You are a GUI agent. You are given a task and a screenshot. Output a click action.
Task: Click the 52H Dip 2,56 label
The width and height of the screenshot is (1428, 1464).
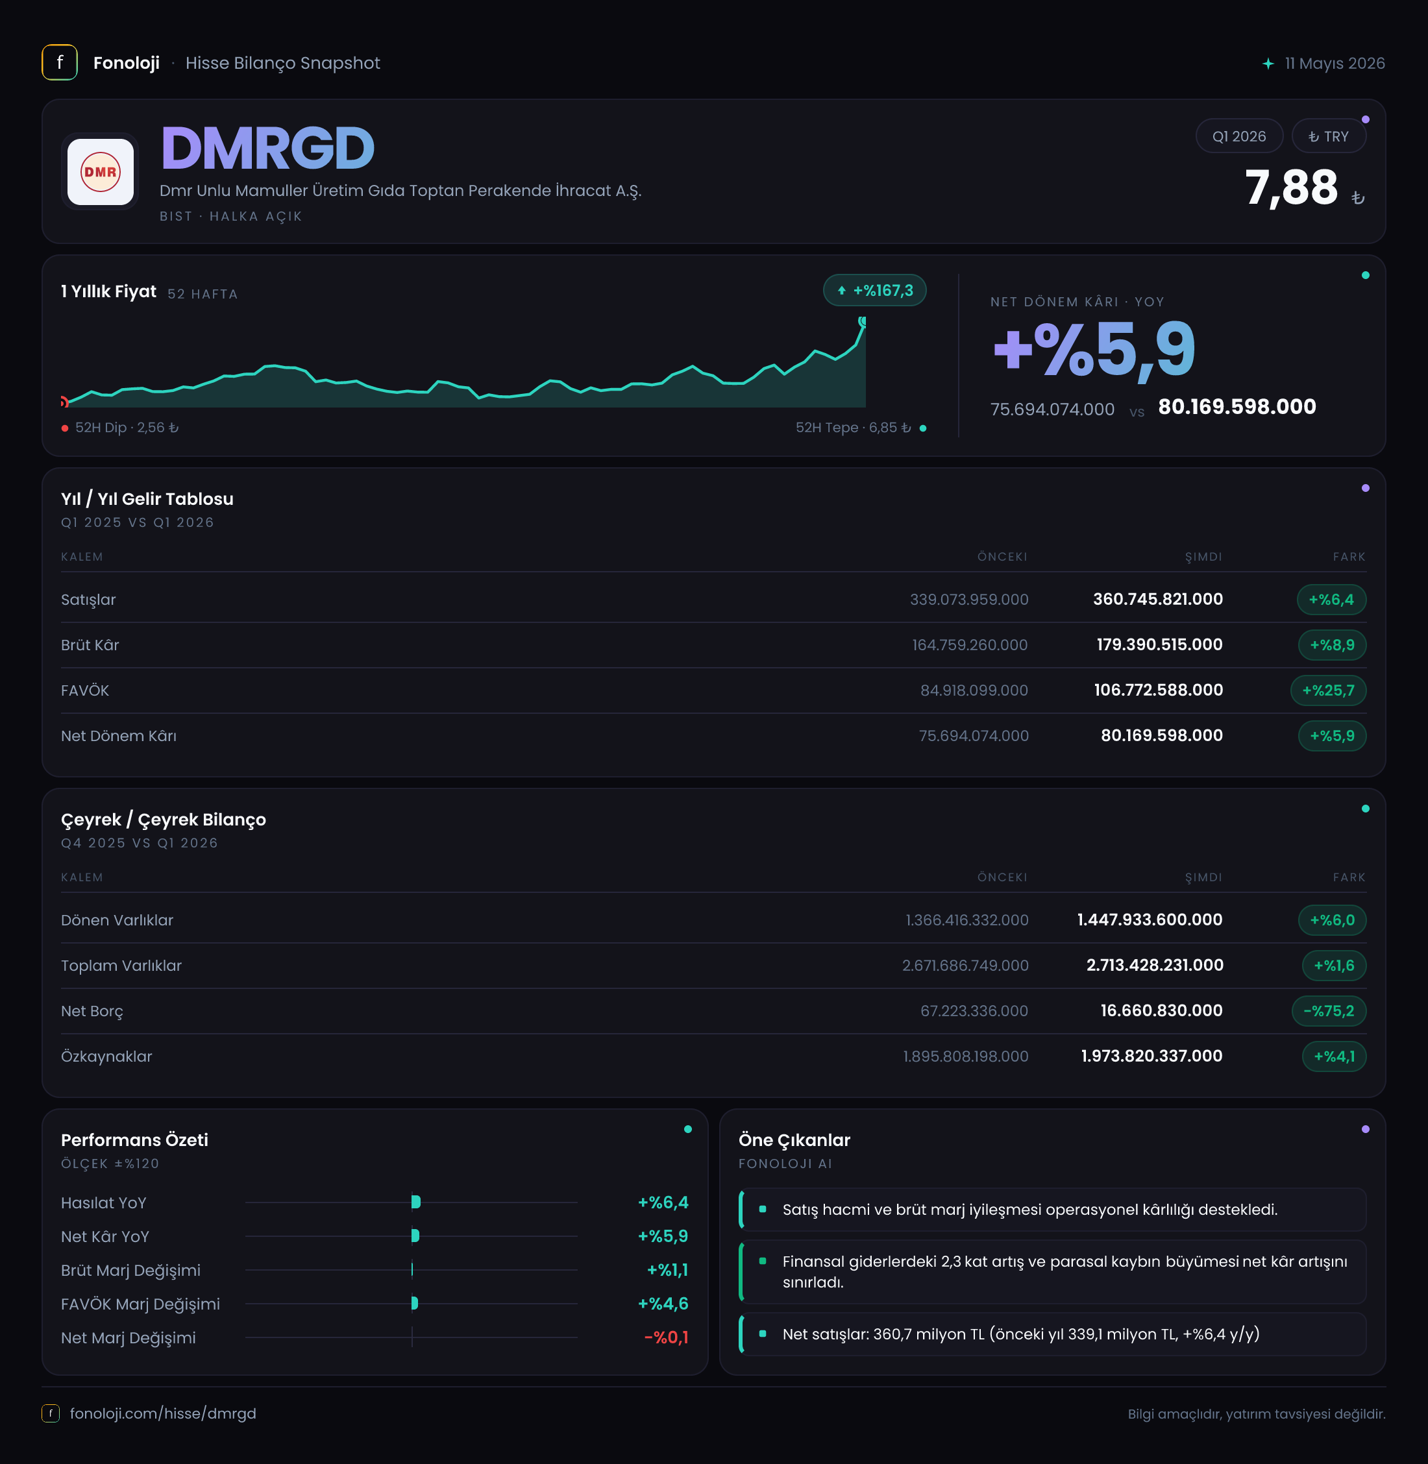pyautogui.click(x=127, y=428)
